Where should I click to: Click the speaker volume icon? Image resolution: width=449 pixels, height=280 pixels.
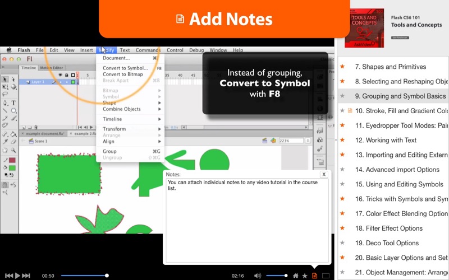pyautogui.click(x=258, y=276)
